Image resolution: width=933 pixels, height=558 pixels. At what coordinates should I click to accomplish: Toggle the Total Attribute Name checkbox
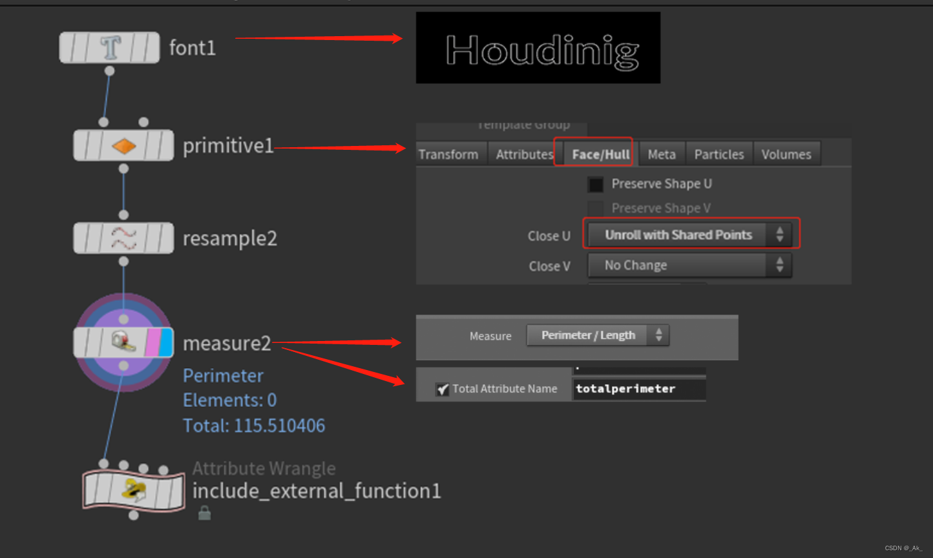(442, 388)
